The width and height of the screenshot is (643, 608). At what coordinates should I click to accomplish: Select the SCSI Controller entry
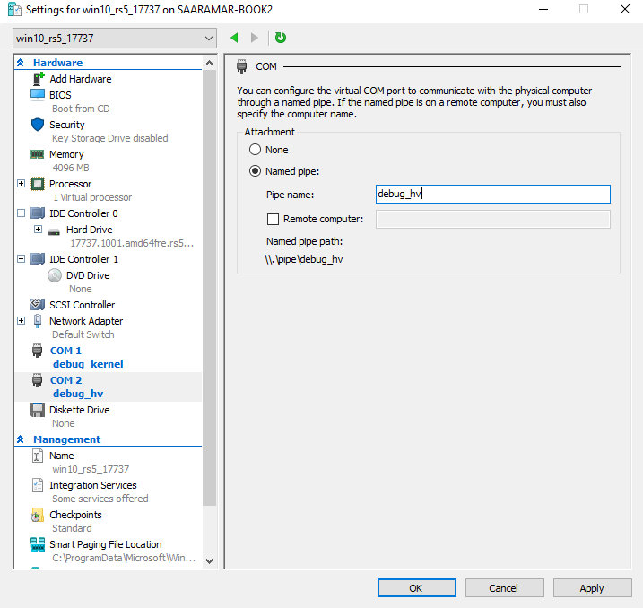(82, 305)
